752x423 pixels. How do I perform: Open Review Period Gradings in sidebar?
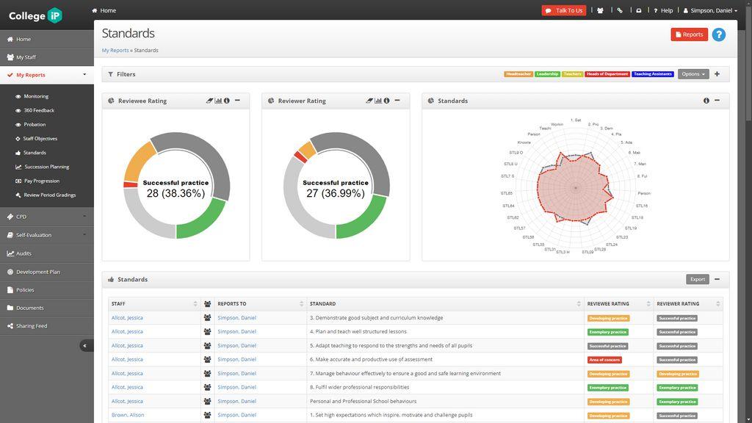tap(49, 195)
